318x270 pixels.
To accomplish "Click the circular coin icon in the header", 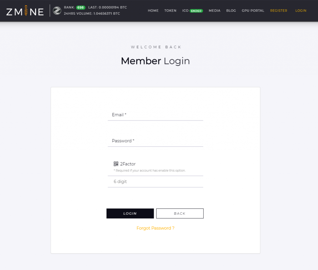I will (57, 11).
